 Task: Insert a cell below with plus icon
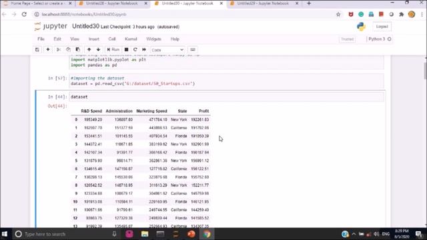click(48, 50)
